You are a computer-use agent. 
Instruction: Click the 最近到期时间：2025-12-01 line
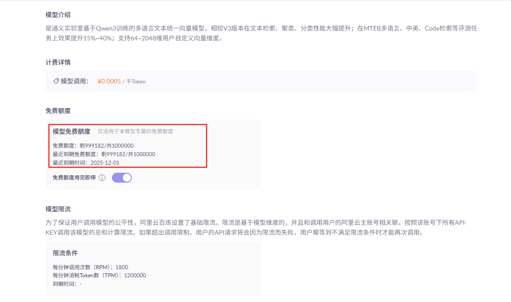[x=86, y=162]
